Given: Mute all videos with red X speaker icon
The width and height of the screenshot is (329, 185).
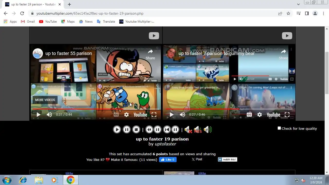Looking at the screenshot, I should [x=188, y=129].
